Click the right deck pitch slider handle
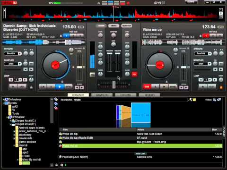227x170 pixels. [183, 67]
